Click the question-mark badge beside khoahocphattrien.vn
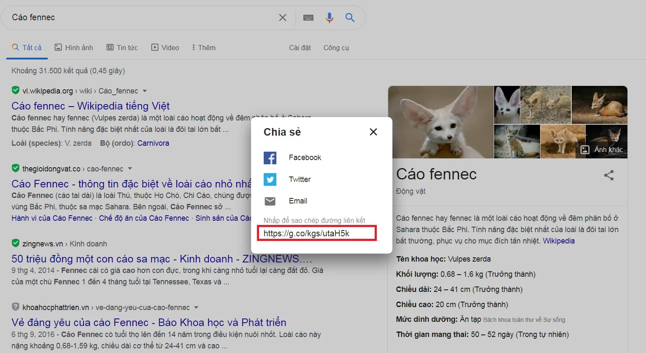This screenshot has width=646, height=353. tap(15, 307)
